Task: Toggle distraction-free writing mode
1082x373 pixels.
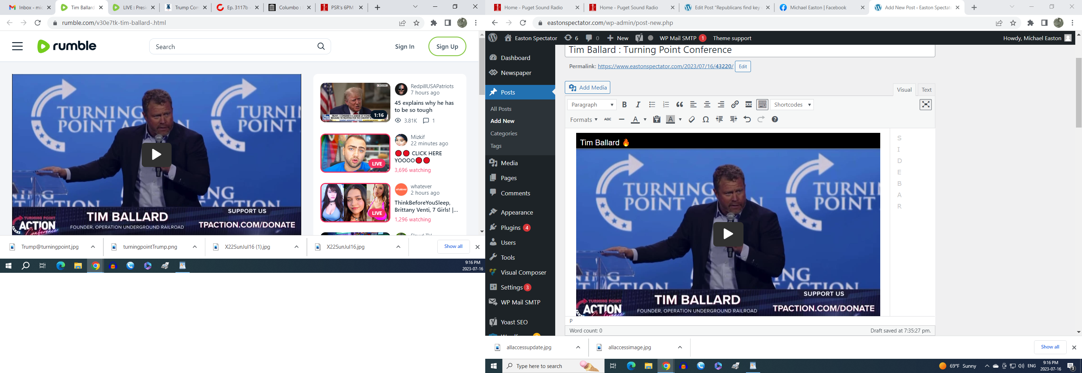Action: 926,104
